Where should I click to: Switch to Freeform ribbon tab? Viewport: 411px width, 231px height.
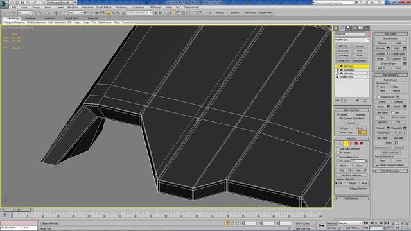(x=30, y=19)
